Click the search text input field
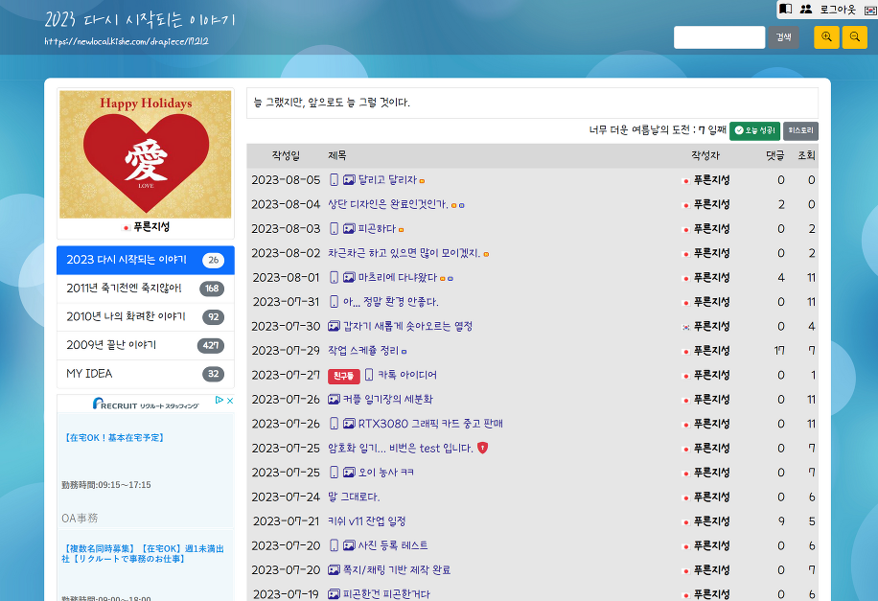878x601 pixels. click(x=719, y=37)
